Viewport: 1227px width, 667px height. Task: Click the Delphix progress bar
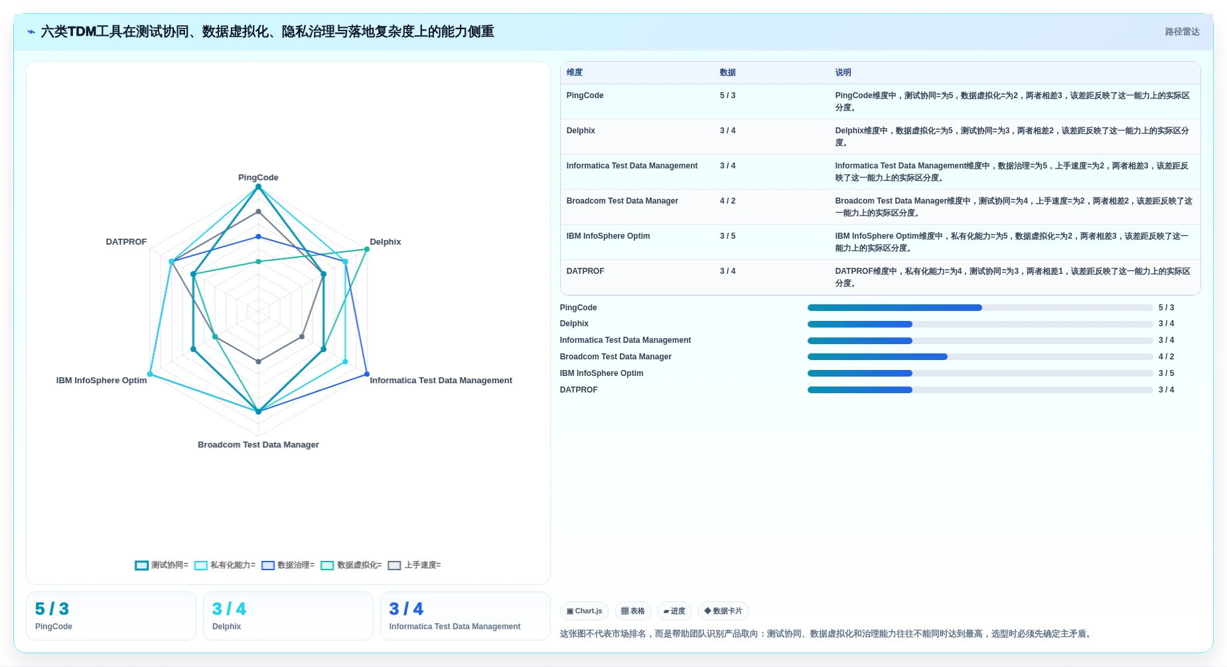980,324
